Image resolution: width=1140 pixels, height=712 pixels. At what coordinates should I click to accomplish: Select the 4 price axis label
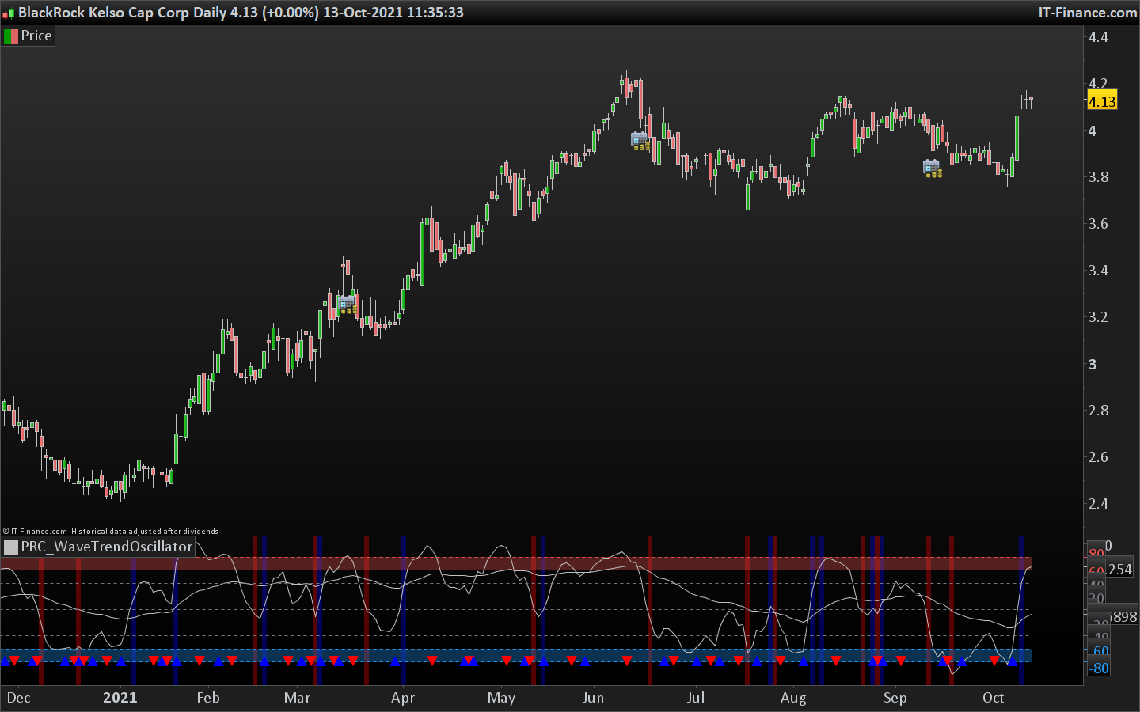1092,131
